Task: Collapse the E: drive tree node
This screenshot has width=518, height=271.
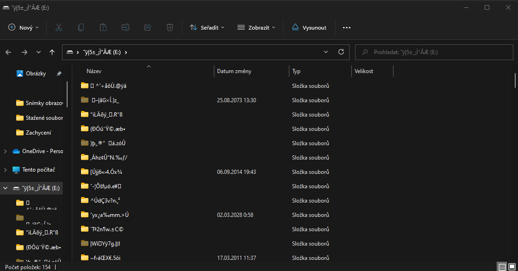Action: tap(6, 188)
